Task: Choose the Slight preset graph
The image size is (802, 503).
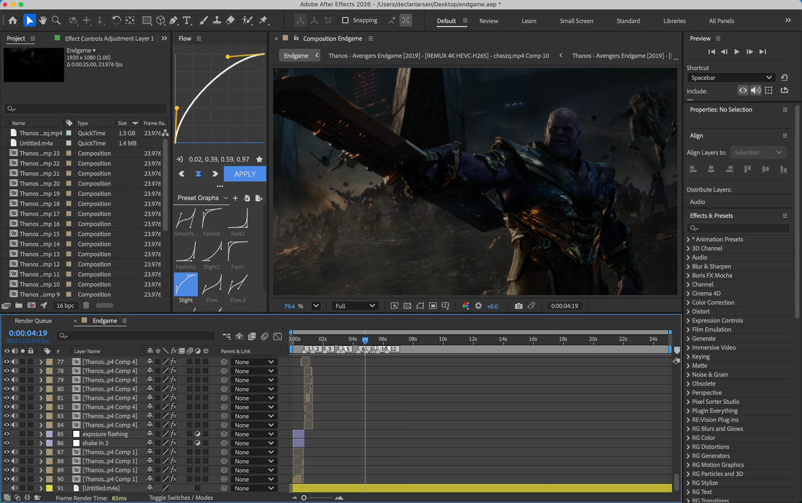Action: [x=186, y=288]
